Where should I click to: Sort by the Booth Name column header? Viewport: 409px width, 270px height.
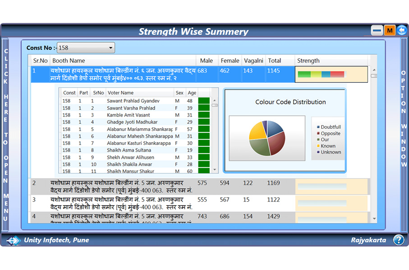(69, 61)
